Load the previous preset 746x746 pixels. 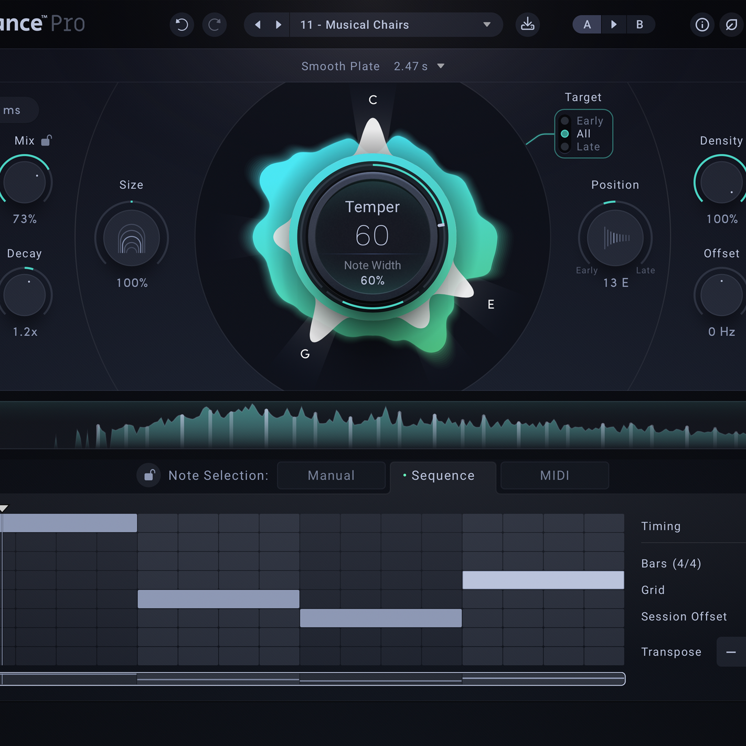coord(257,25)
